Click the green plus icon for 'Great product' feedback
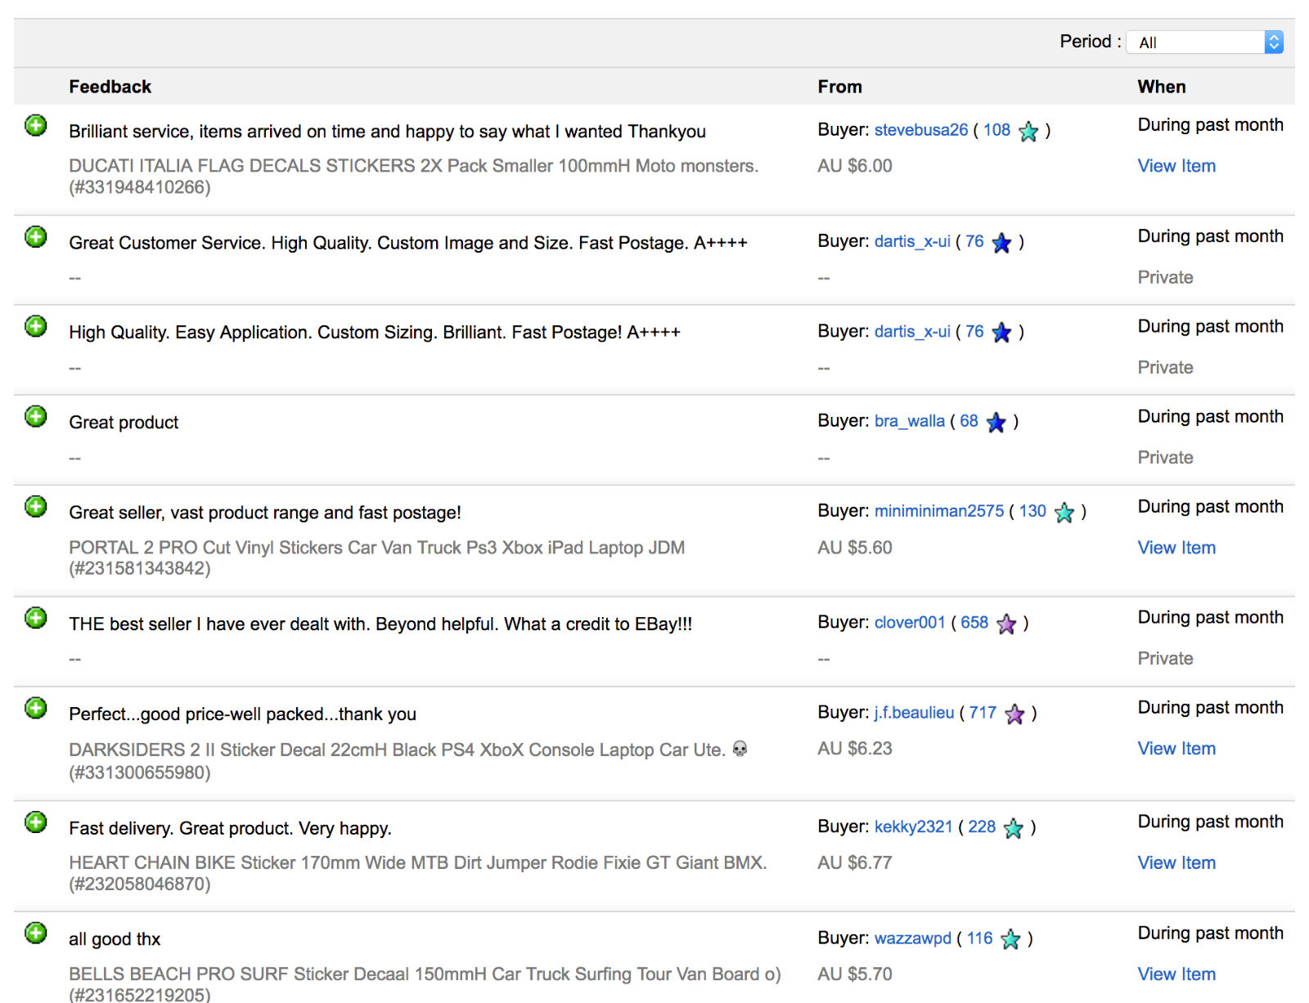This screenshot has width=1309, height=1003. (x=36, y=417)
